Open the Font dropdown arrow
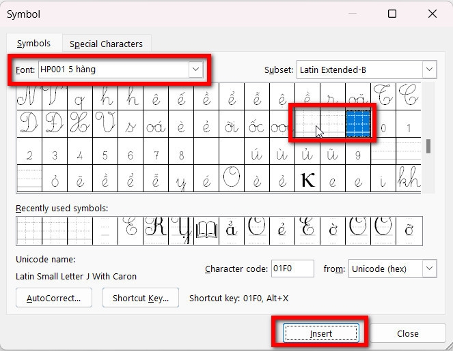 coord(195,70)
